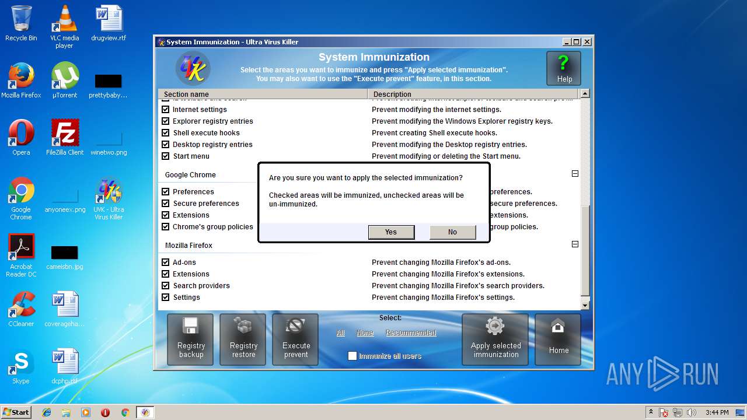Cancel immunization with No
Screen dimensions: 747x420
pyautogui.click(x=452, y=232)
